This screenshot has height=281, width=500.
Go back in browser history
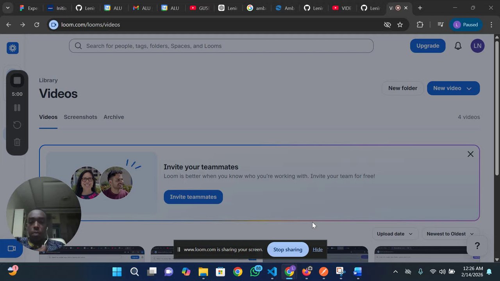(9, 25)
